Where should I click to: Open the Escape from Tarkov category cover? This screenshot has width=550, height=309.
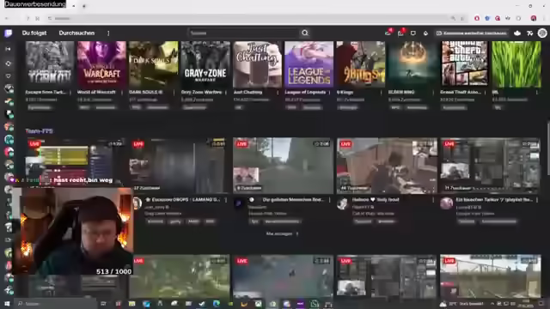point(50,64)
